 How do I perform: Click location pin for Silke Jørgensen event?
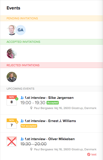(31, 108)
